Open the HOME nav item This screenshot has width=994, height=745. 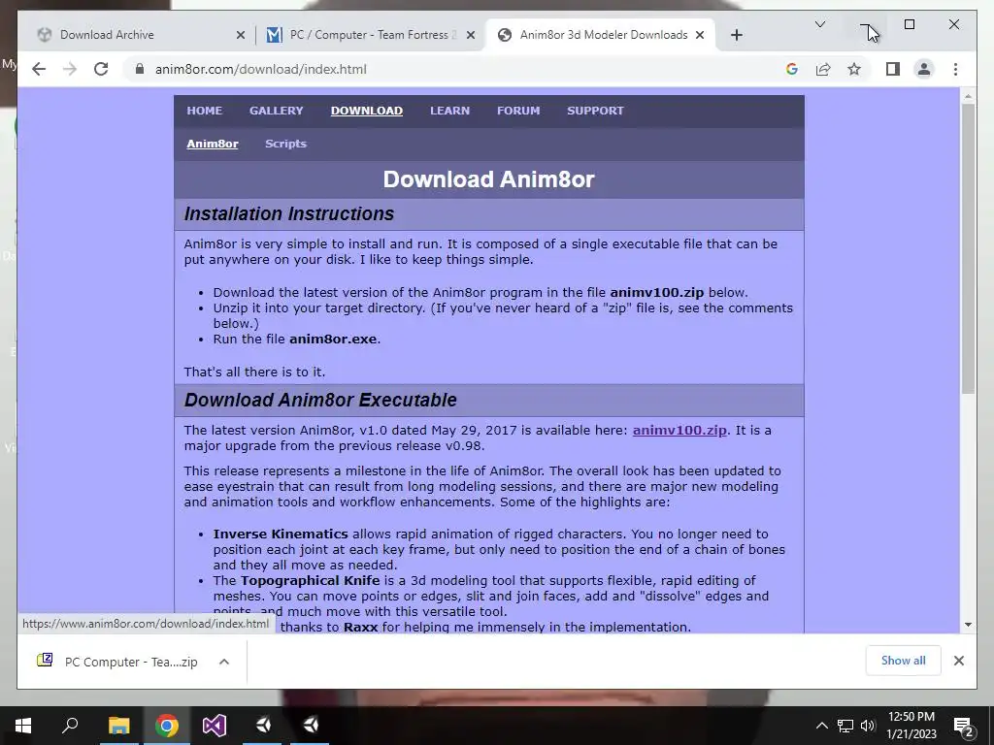tap(204, 111)
